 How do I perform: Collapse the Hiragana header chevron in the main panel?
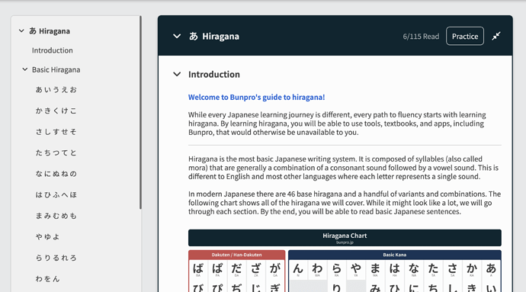(177, 36)
